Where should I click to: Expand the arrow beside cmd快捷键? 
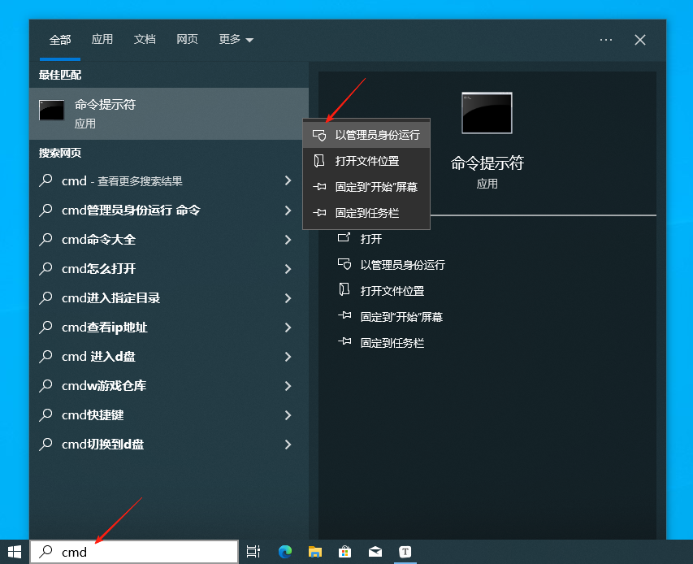tap(288, 415)
